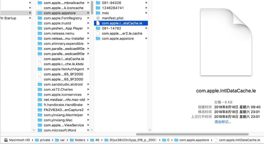Select com.apple....mbnailcache folder
Viewport: 264px width, 144px height.
pos(64,3)
